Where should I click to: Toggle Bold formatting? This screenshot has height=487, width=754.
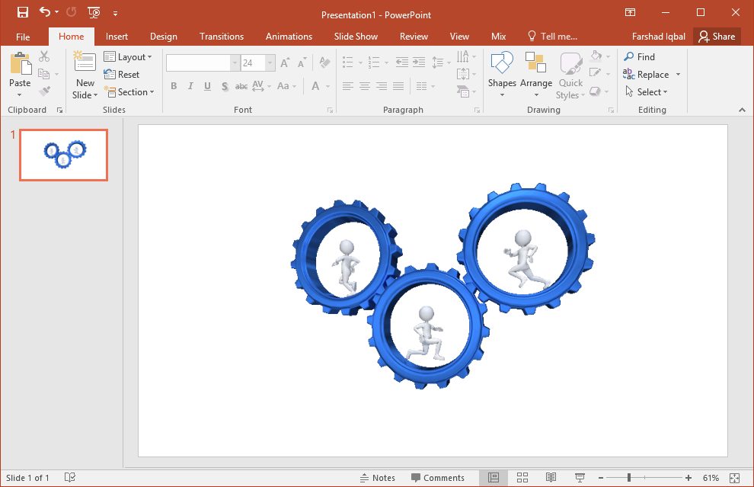point(174,86)
